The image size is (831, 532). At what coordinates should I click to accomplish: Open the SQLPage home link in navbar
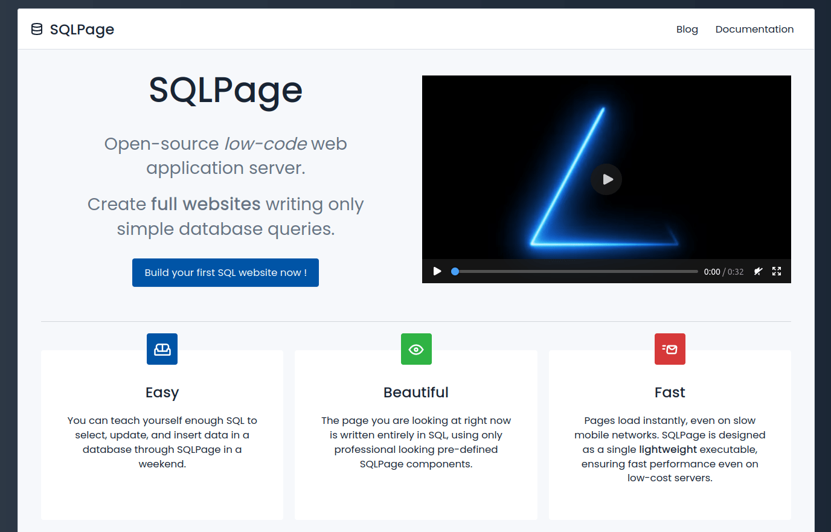(72, 29)
